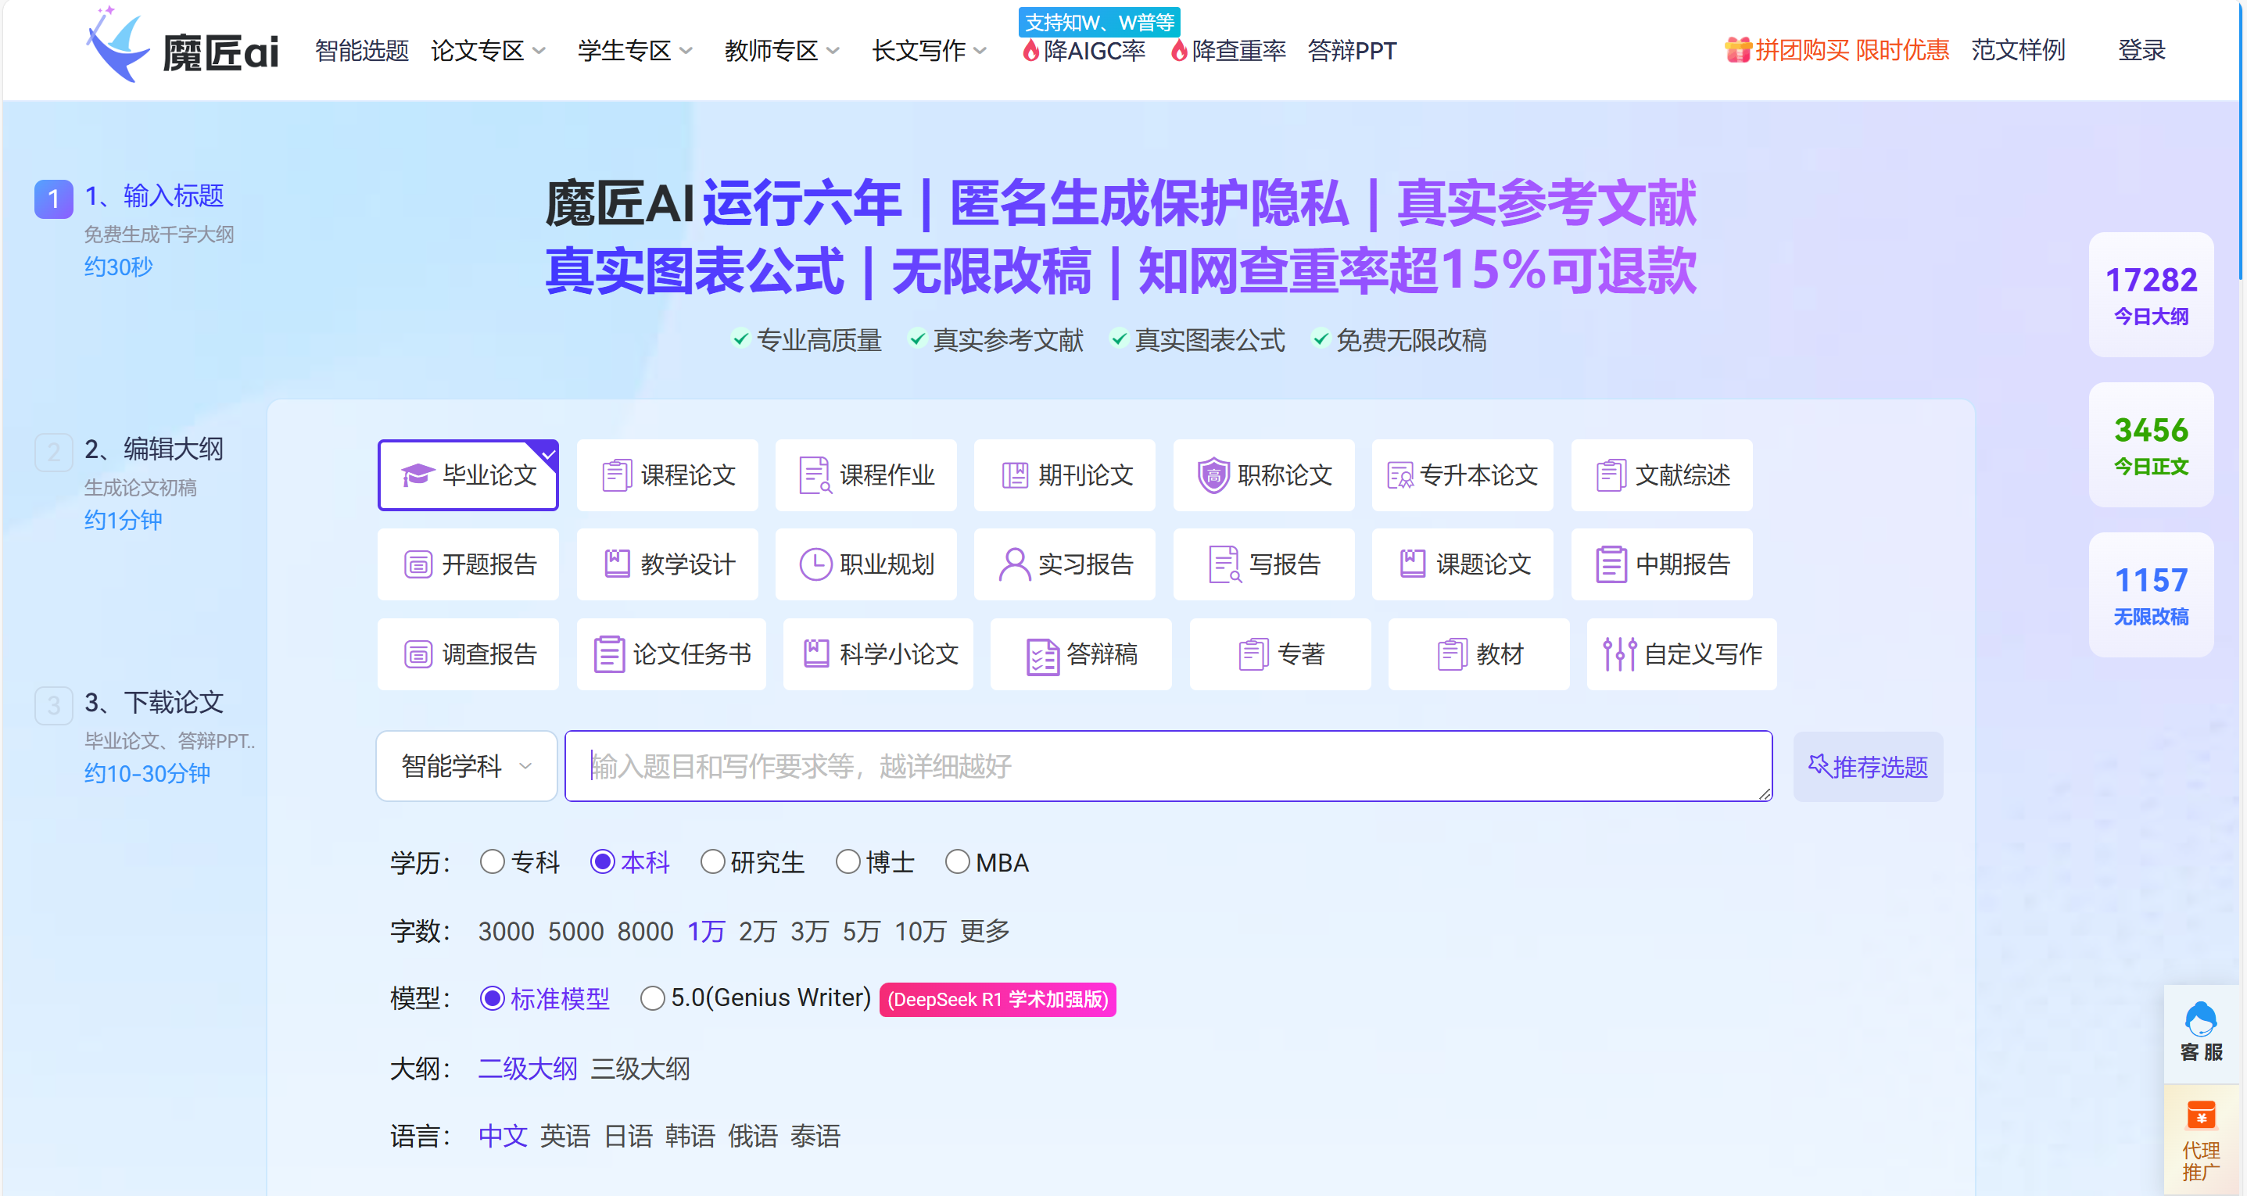Choose 教学设计 teaching design
2247x1196 pixels.
tap(667, 564)
